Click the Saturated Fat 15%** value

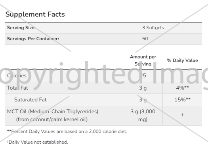coord(182,99)
